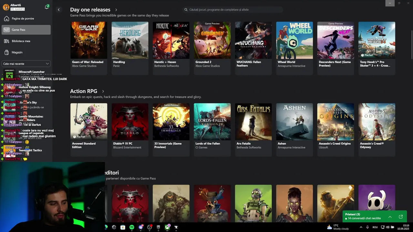Open Gears of War: Reloaded cover

89,40
